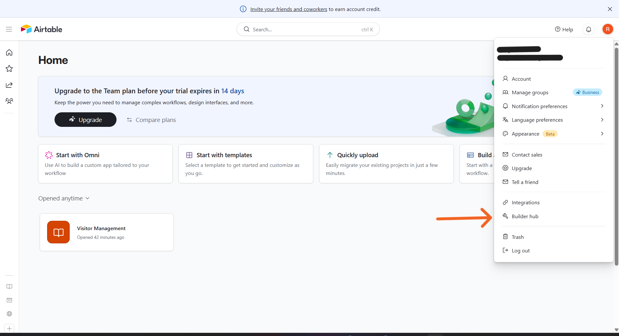Click the Airtable logo

[42, 29]
